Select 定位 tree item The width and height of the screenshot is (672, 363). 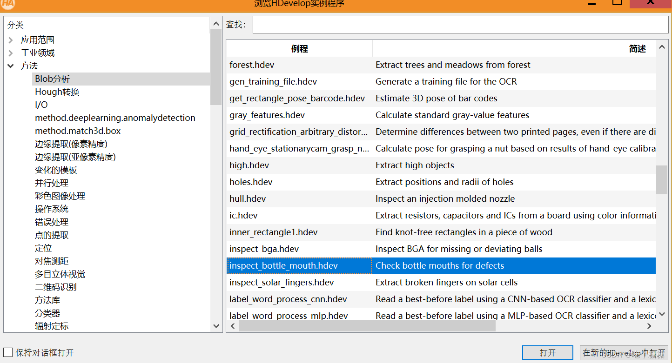click(43, 248)
